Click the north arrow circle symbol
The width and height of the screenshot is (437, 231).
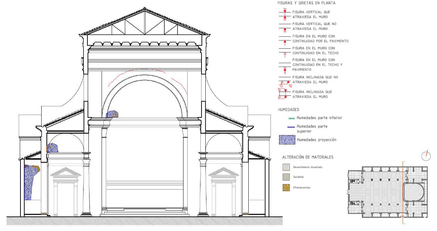(x=426, y=156)
